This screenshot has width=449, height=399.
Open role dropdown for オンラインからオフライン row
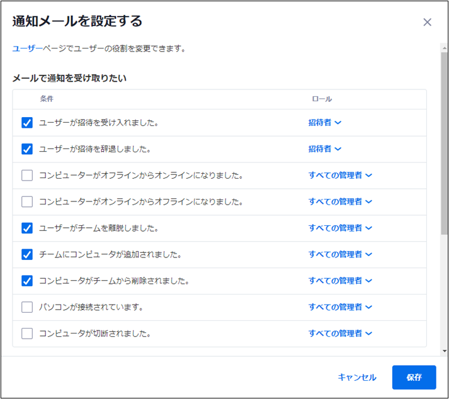340,201
